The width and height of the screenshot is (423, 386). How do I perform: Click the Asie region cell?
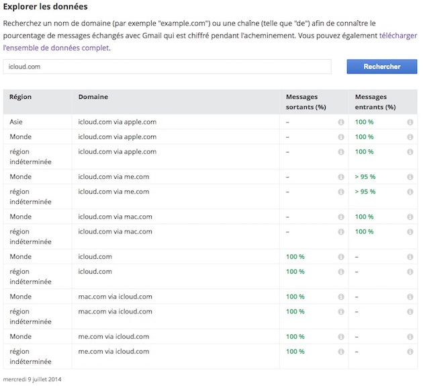tap(16, 122)
